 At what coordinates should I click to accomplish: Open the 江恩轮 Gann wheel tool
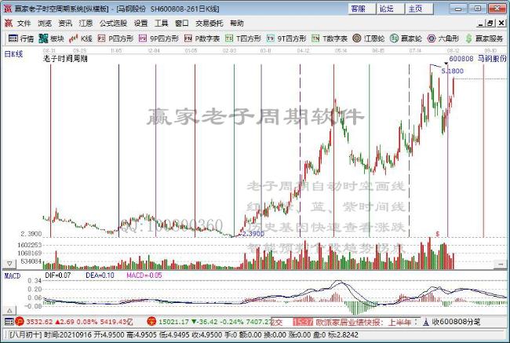(x=369, y=38)
